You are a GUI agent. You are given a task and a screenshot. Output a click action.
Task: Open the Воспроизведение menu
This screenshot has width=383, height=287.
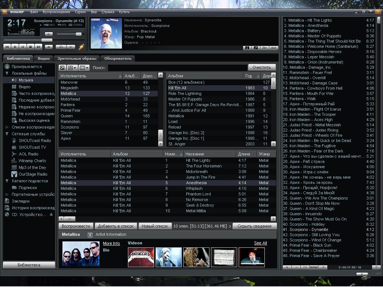(56, 12)
